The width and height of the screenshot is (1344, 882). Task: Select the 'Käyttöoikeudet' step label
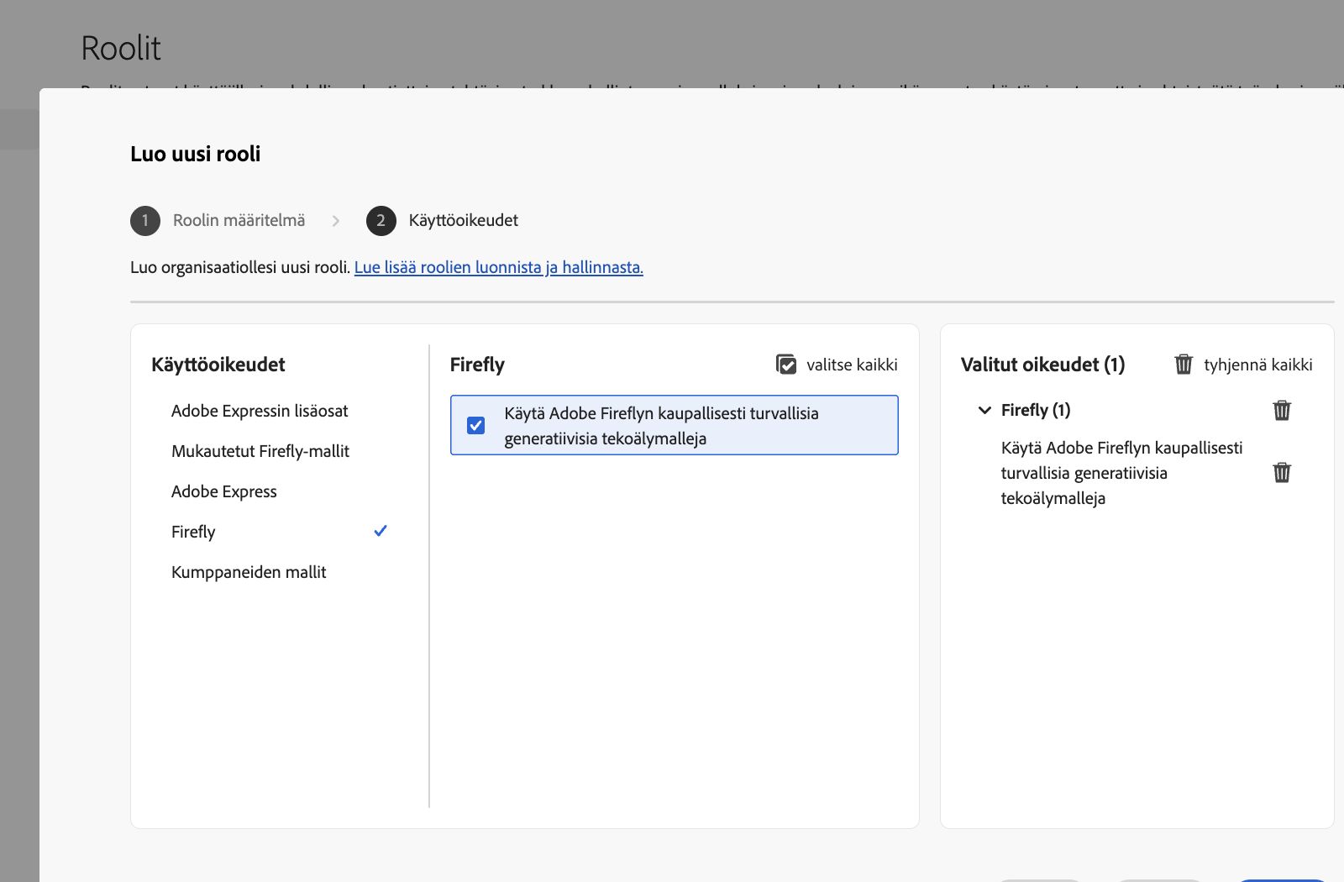click(464, 221)
